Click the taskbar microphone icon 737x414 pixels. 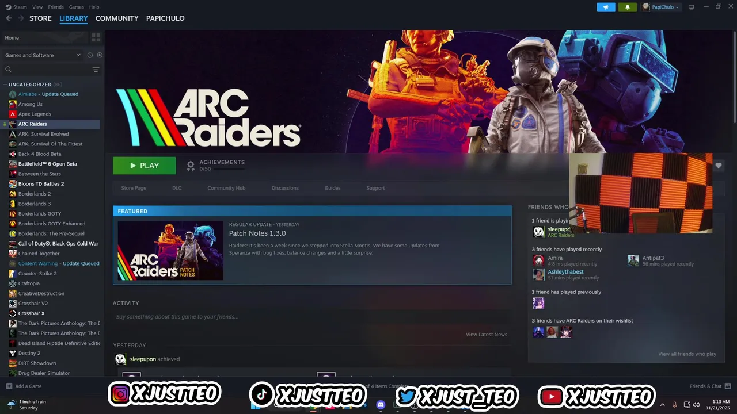[674, 405]
